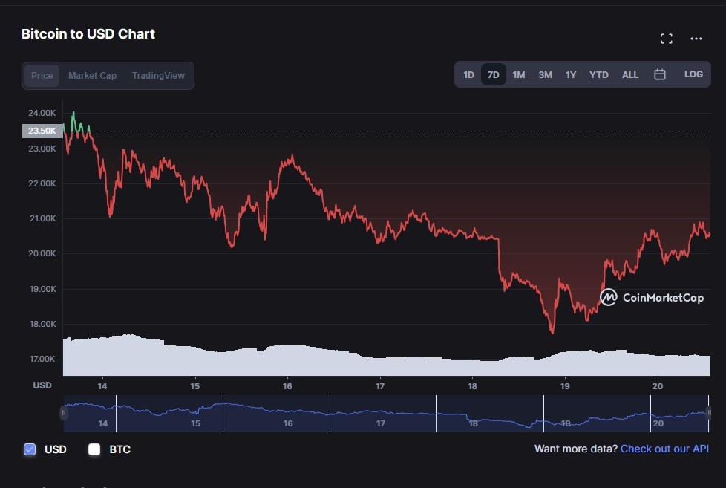Select the YTD timeframe

click(598, 74)
